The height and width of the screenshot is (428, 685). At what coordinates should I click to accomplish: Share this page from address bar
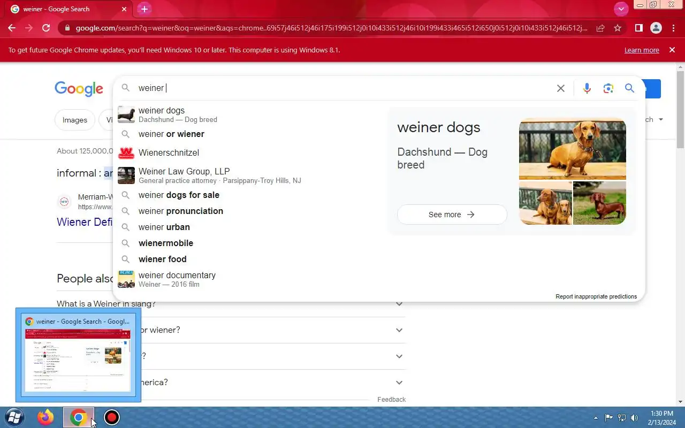600,28
